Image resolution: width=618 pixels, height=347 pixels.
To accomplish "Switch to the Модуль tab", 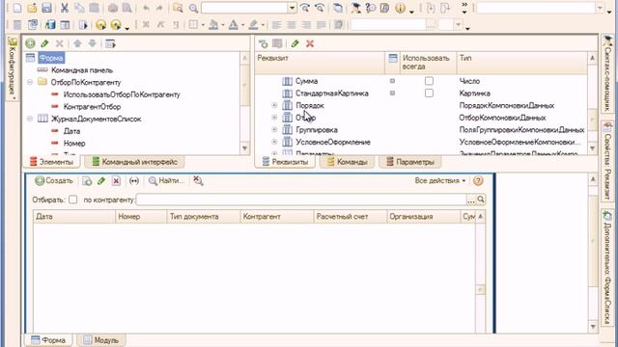I will pyautogui.click(x=101, y=340).
